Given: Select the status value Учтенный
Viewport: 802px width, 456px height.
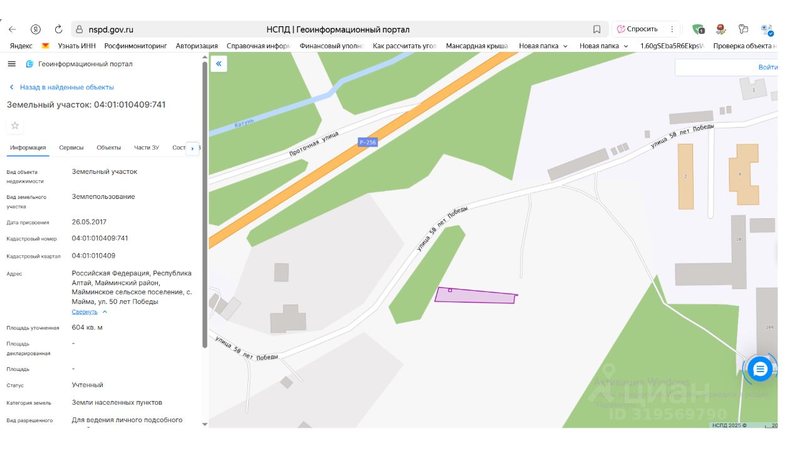Looking at the screenshot, I should [88, 385].
